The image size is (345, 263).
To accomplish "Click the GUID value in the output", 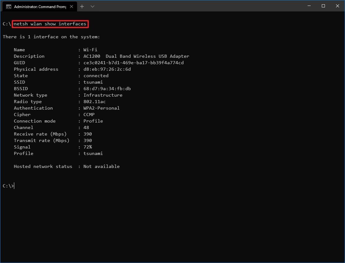I will tap(133, 63).
